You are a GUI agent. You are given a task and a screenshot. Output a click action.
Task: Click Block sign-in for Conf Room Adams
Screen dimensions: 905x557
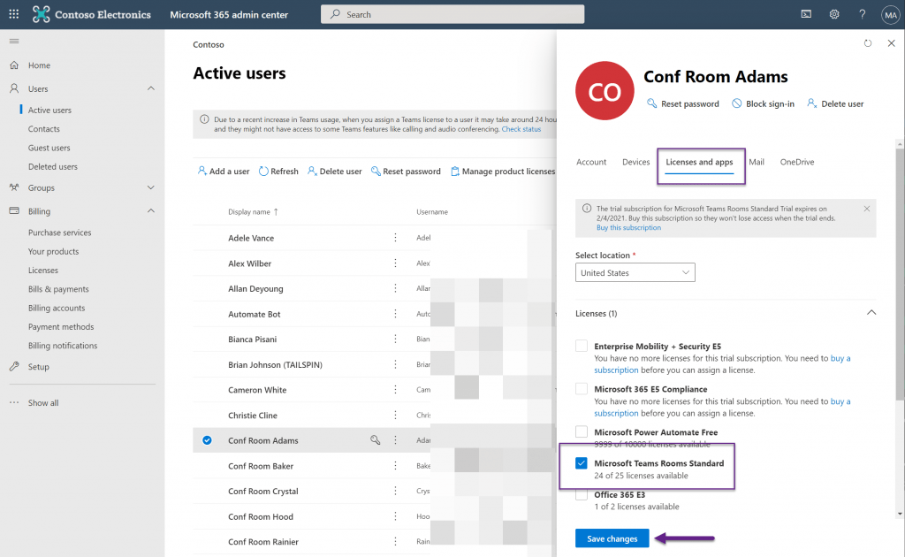click(763, 104)
